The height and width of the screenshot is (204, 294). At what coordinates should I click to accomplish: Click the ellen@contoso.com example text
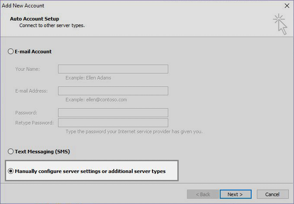point(96,100)
